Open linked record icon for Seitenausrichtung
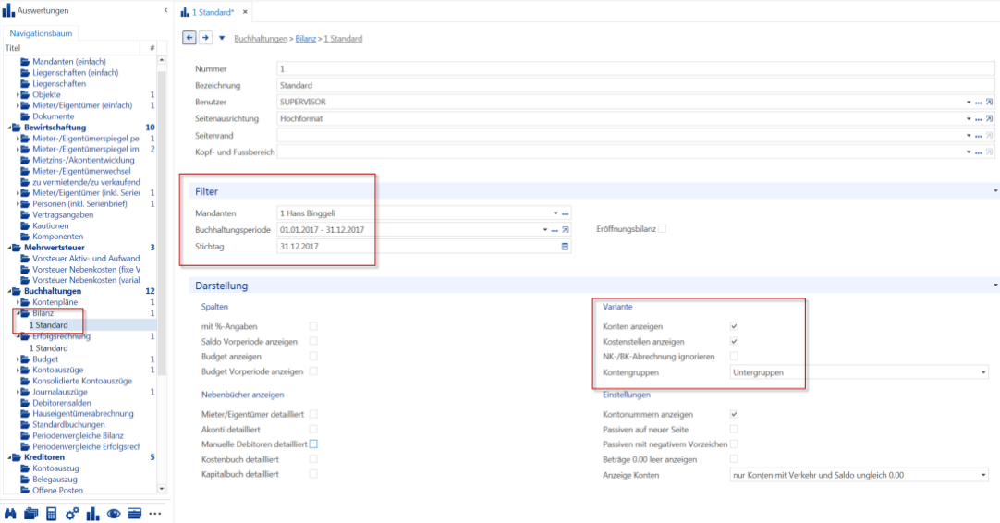 pyautogui.click(x=989, y=118)
